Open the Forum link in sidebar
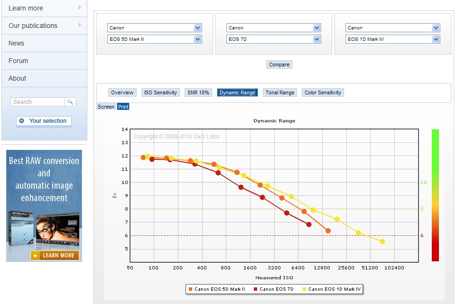Viewport: 456px width, 304px height. (x=19, y=61)
